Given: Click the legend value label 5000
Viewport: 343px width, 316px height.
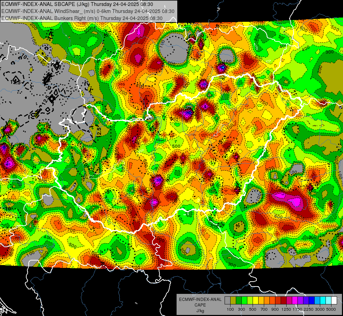Looking at the screenshot, I should (x=331, y=309).
